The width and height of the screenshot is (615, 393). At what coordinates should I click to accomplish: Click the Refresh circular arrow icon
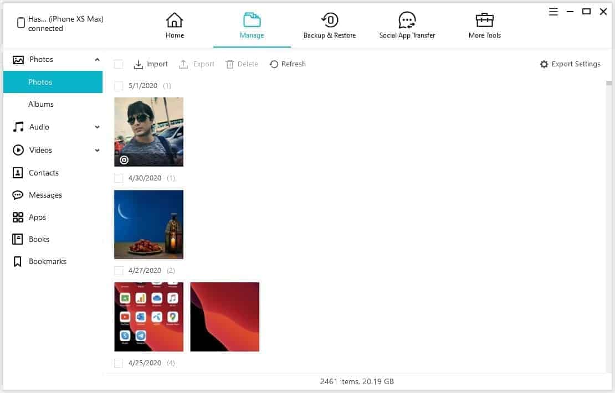coord(274,64)
